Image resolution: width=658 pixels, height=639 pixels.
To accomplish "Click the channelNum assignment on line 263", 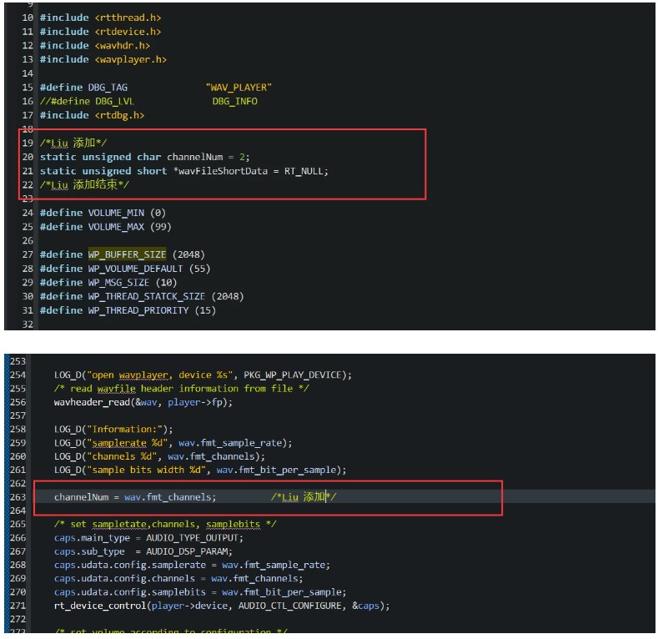I will pyautogui.click(x=134, y=497).
